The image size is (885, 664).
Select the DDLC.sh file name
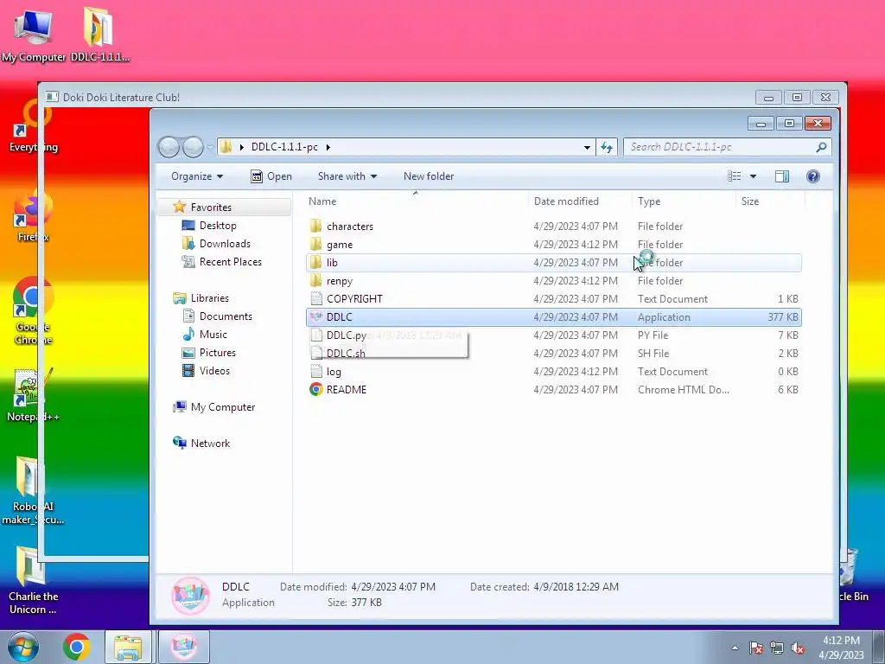[346, 354]
